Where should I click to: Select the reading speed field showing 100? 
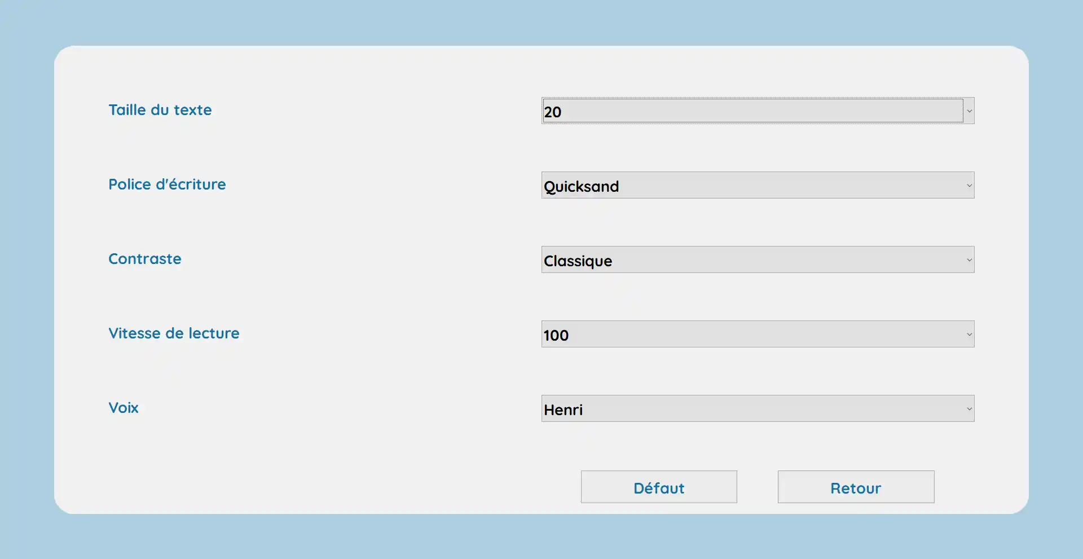pos(752,334)
